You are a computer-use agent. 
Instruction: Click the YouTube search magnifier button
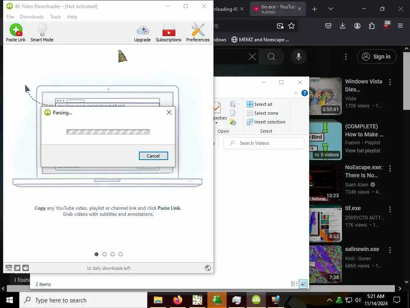point(271,57)
